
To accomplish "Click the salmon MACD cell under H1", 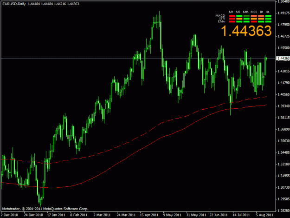I will pos(261,16).
